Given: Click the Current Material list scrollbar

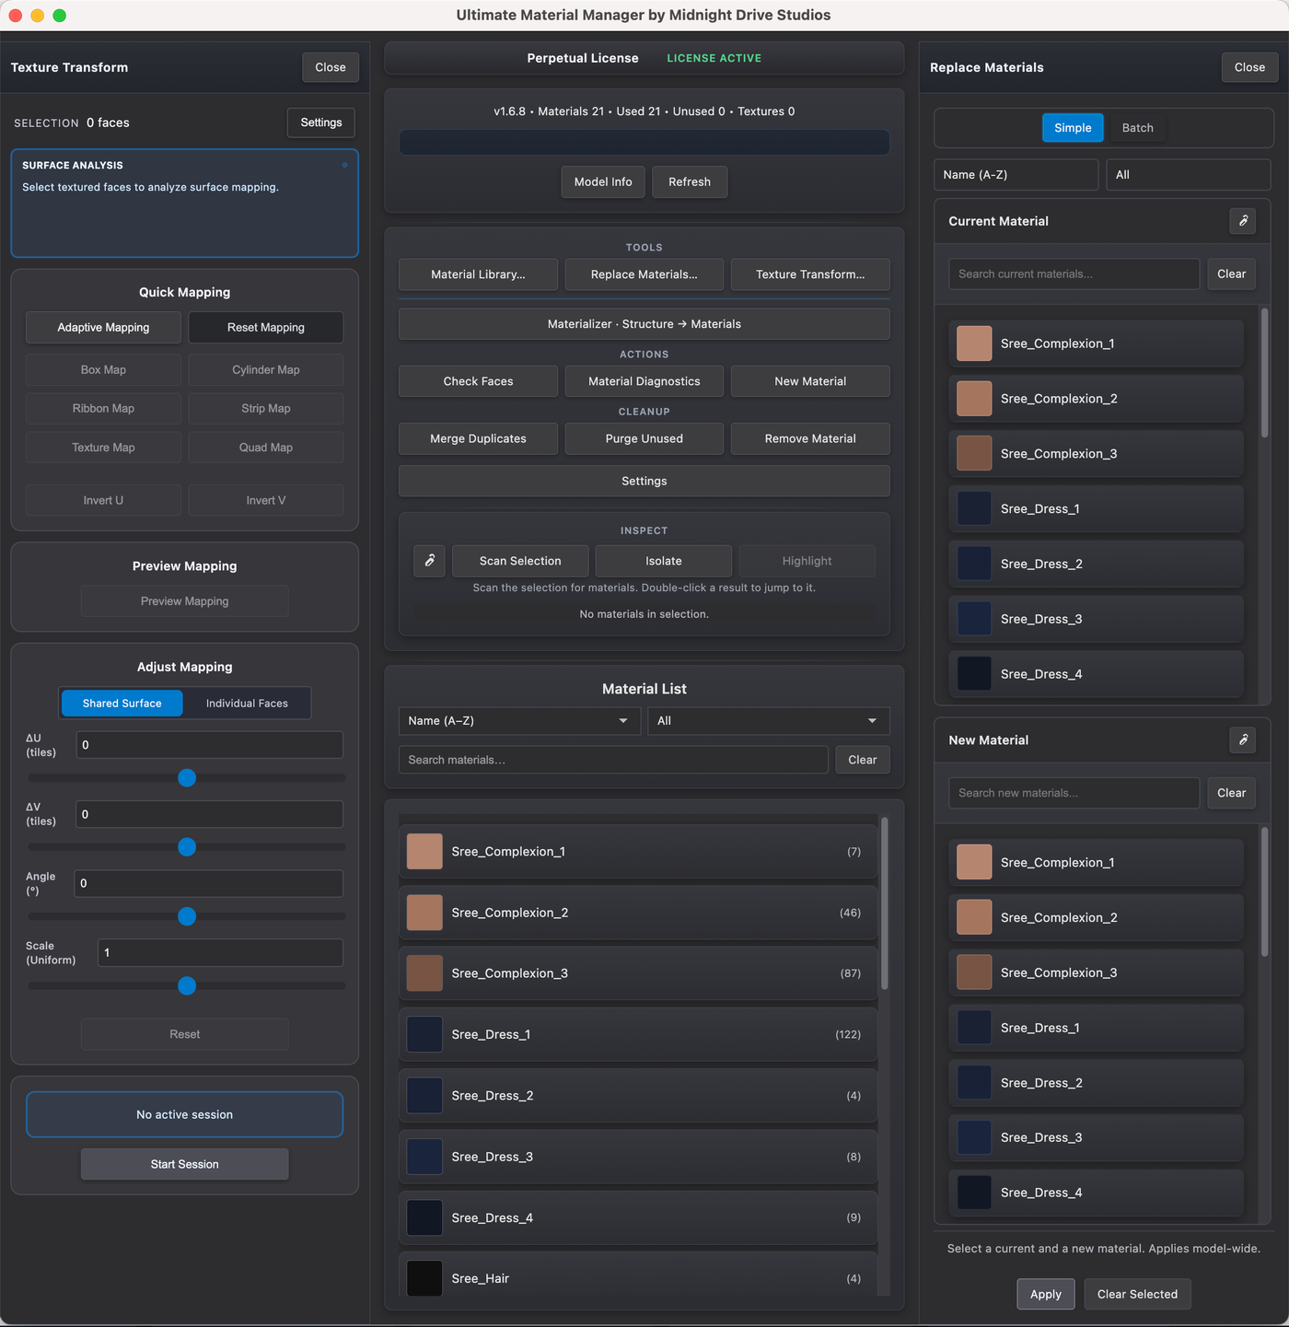Looking at the screenshot, I should [1264, 373].
